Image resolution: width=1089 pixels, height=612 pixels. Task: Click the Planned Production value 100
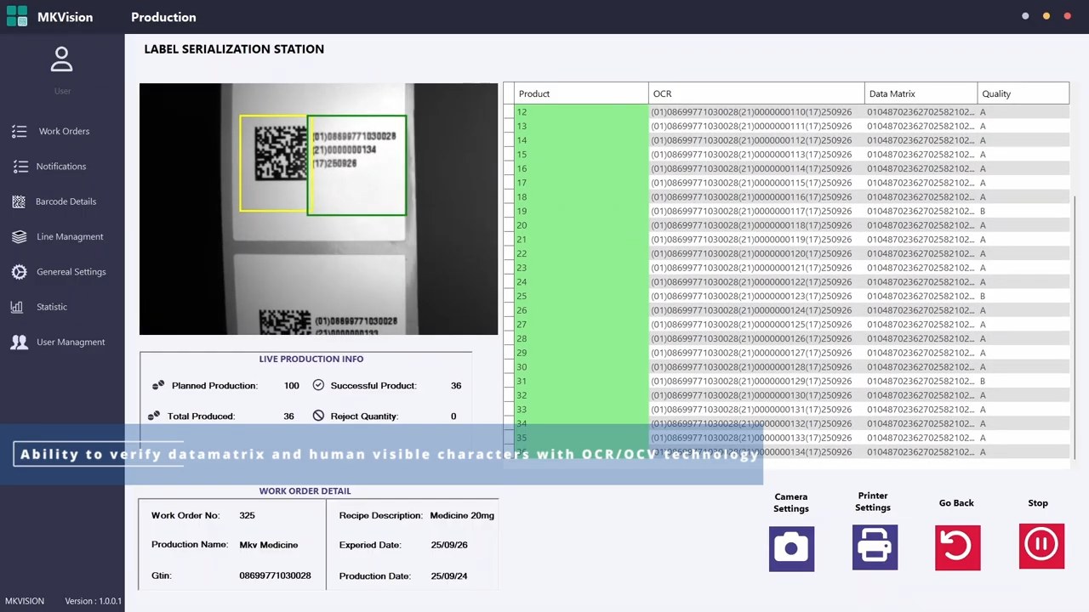pos(292,386)
